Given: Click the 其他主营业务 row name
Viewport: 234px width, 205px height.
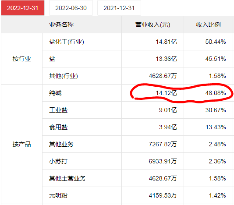Looking at the screenshot, I should [67, 178].
